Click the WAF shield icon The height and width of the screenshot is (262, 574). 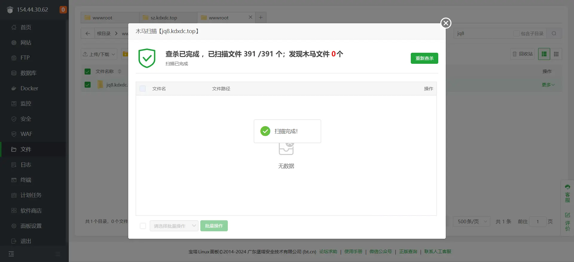[x=14, y=134]
